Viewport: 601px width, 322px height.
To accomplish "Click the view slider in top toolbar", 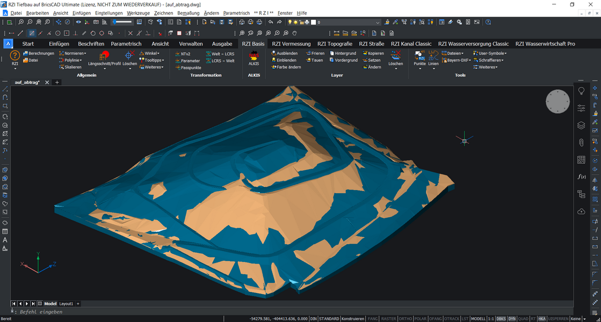I will tap(122, 22).
